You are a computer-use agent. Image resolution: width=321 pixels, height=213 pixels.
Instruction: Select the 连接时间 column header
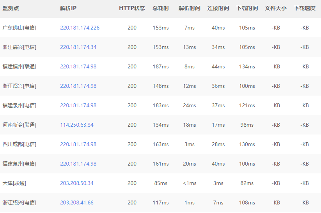point(218,8)
